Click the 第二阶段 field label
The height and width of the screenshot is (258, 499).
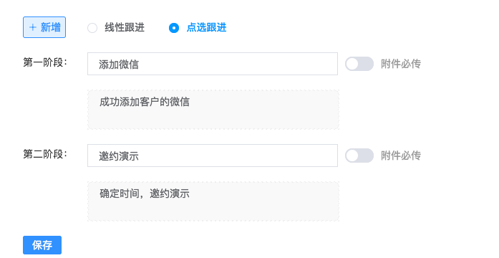[x=45, y=154]
